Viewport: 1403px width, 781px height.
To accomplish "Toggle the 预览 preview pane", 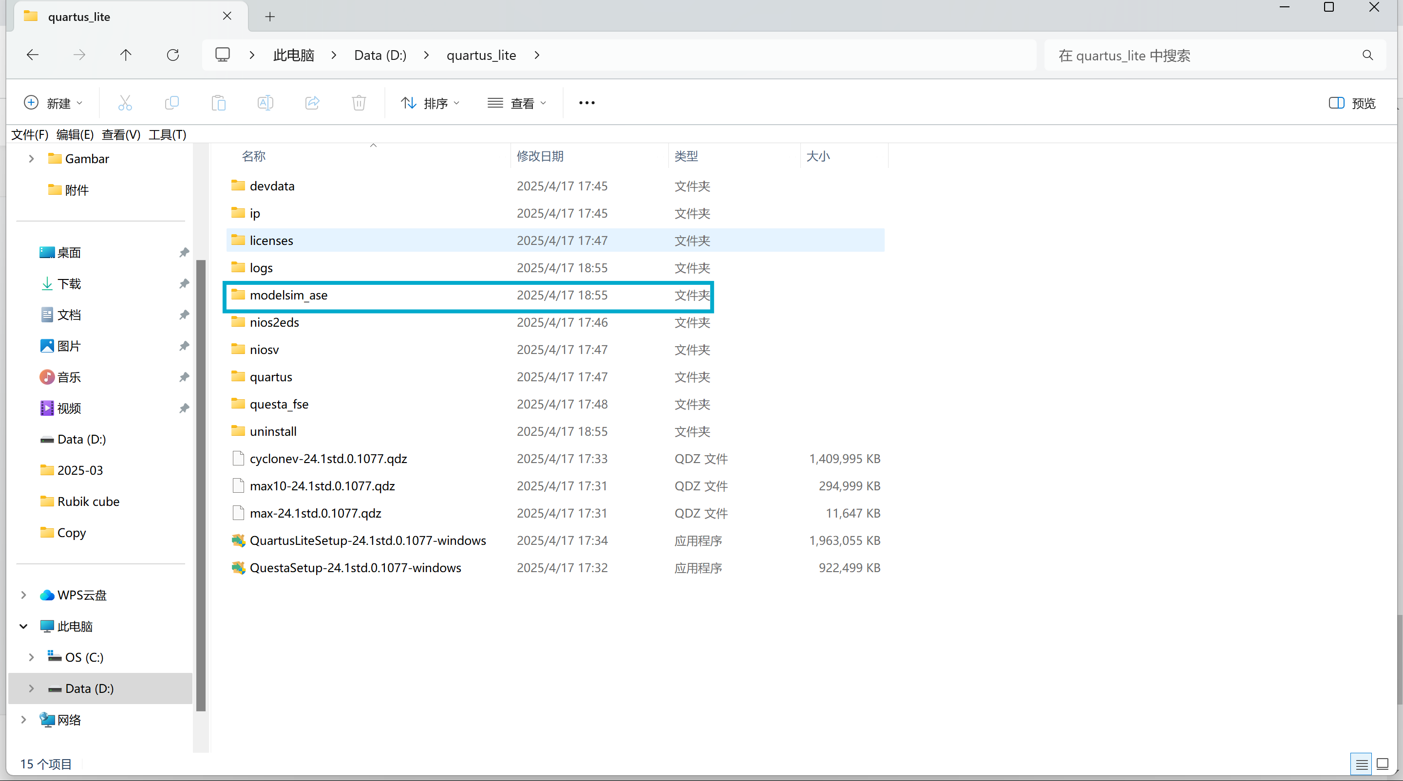I will click(1352, 103).
